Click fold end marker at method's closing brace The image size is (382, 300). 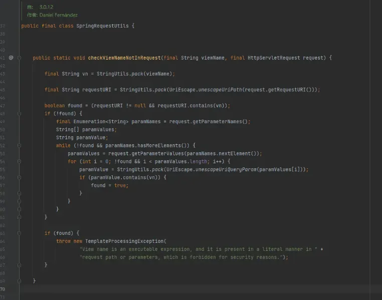tap(19, 281)
